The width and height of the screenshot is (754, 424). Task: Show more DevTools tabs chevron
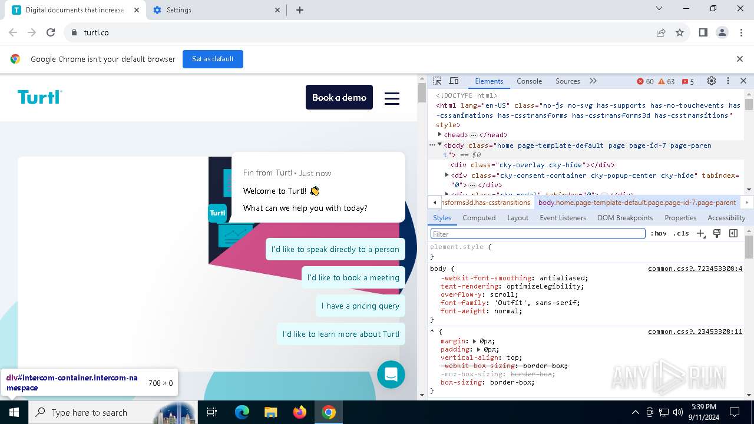click(593, 81)
